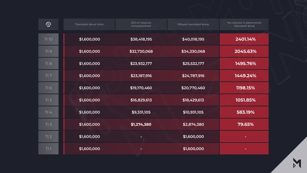Select the TI 8 row label
Screen dimensions: 307x173
coord(48,64)
